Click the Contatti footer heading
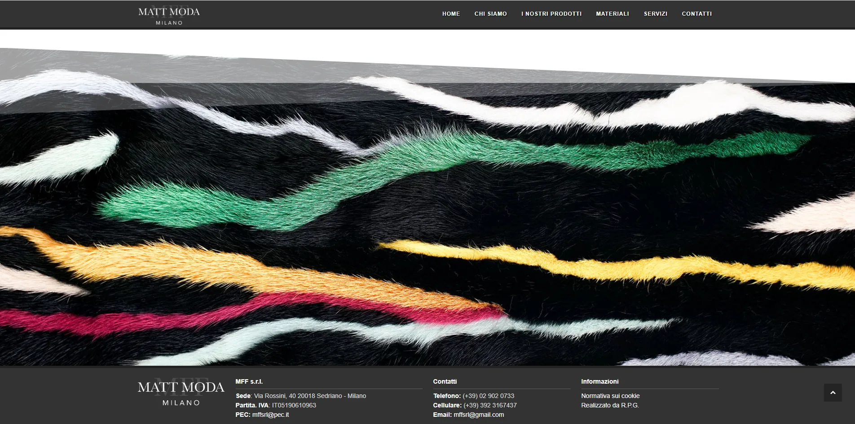855x424 pixels. pos(445,381)
